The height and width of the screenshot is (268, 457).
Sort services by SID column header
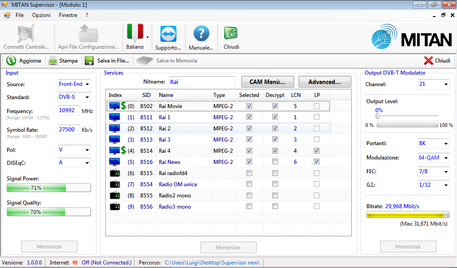(x=147, y=95)
